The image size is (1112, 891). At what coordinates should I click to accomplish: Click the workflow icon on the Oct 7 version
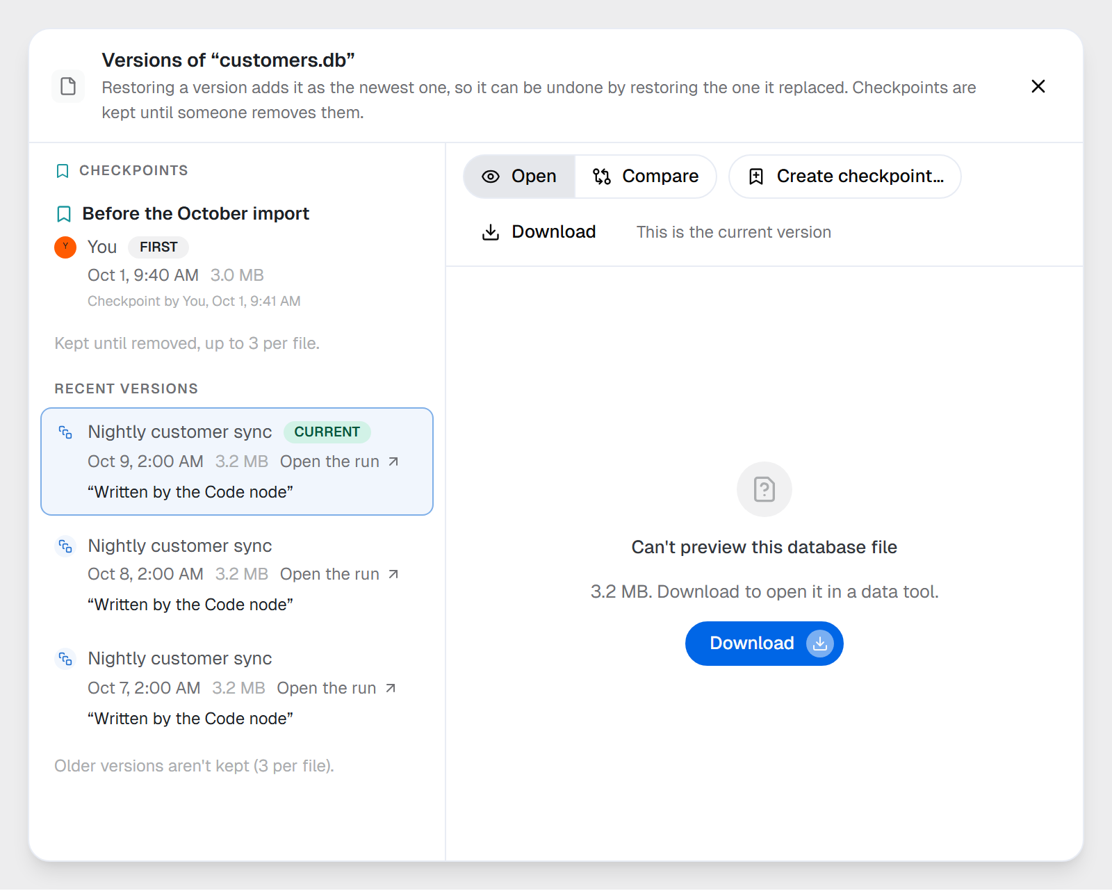[65, 659]
